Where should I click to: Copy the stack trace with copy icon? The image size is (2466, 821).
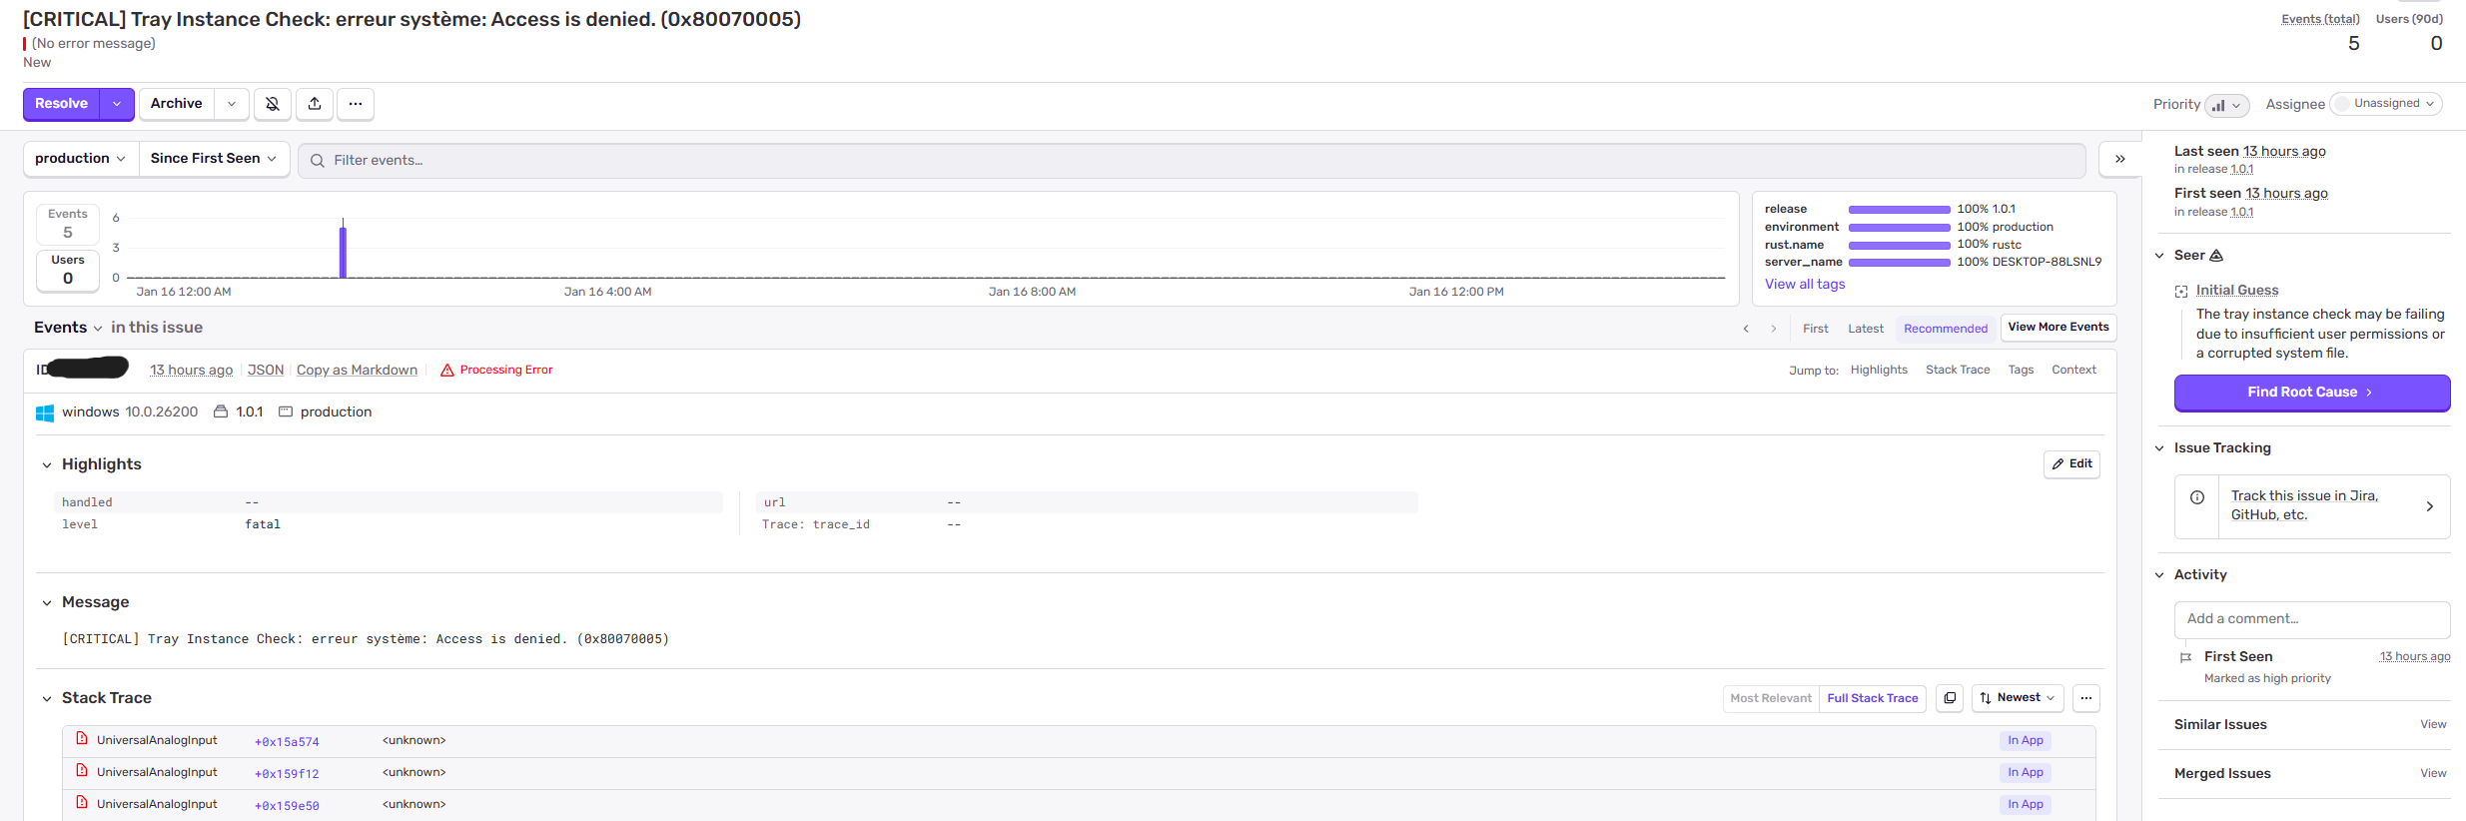pyautogui.click(x=1950, y=698)
